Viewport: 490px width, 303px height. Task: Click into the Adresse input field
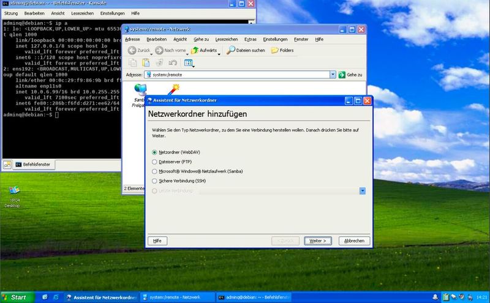pyautogui.click(x=236, y=75)
